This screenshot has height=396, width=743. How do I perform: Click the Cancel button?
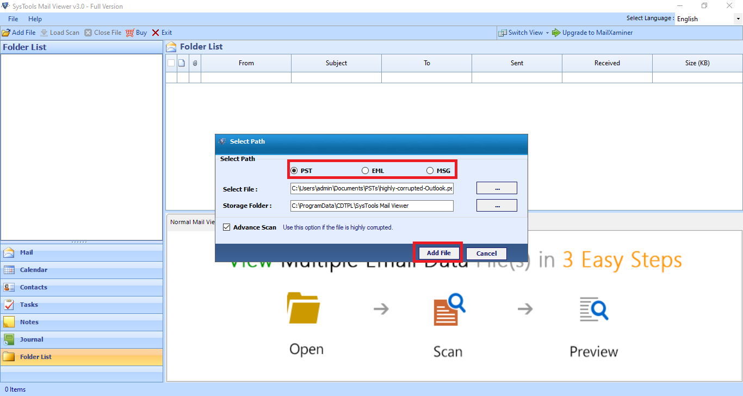[x=486, y=253]
